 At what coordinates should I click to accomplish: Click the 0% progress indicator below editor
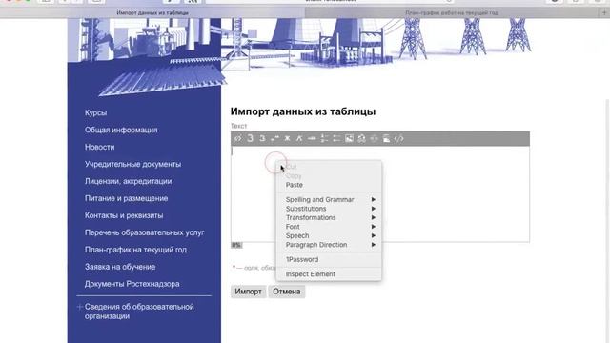(x=236, y=245)
